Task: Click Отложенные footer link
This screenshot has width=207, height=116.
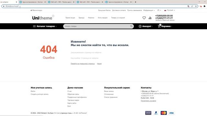Action: (x=109, y=94)
